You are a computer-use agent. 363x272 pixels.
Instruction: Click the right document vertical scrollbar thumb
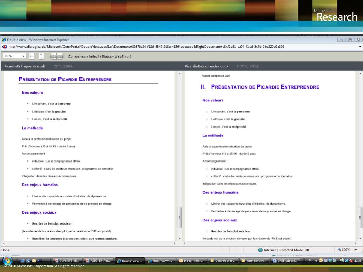click(360, 217)
